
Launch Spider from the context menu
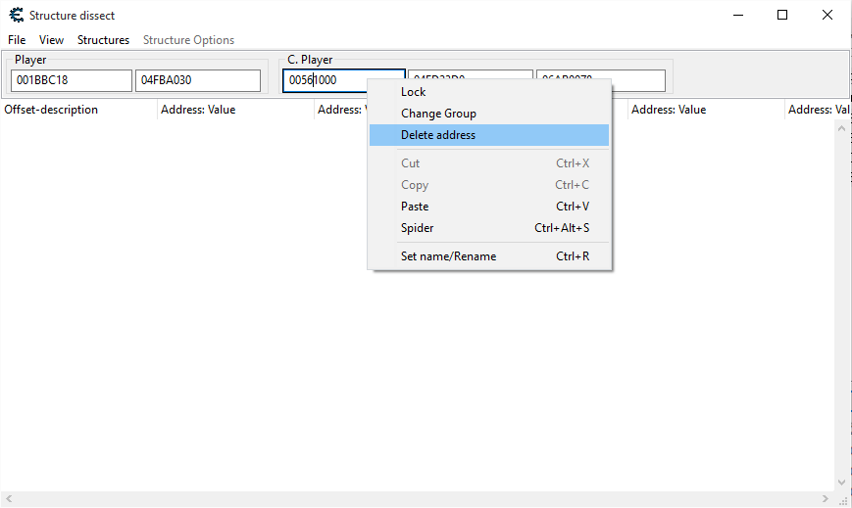(417, 228)
